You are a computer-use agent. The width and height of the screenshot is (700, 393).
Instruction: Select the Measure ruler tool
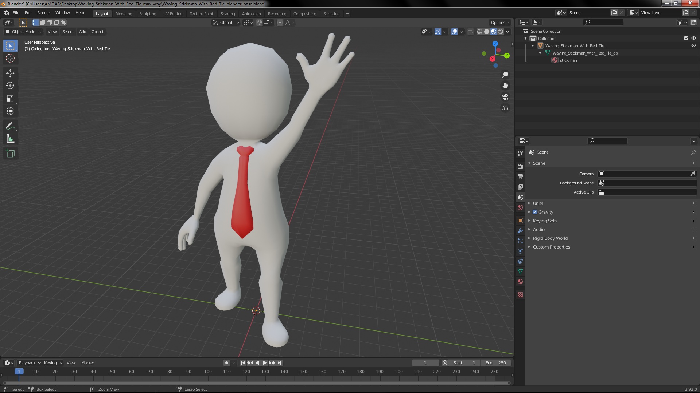point(10,139)
